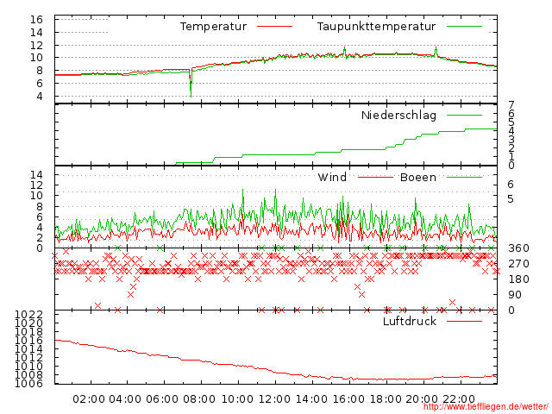Click the 12:00 time axis label
This screenshot has width=552, height=414.
click(x=274, y=399)
